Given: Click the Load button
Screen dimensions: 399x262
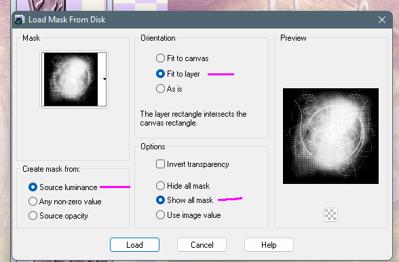Looking at the screenshot, I should click(134, 244).
